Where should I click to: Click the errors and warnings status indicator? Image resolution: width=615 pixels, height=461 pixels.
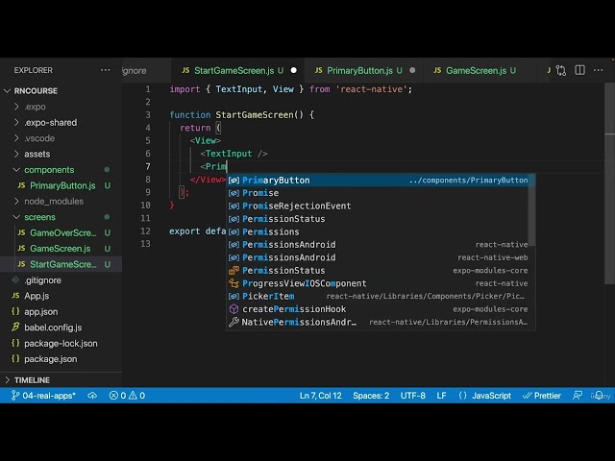coord(127,396)
